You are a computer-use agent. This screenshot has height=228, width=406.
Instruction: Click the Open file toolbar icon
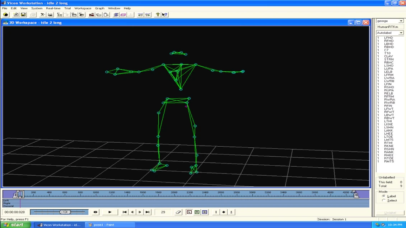point(16,15)
